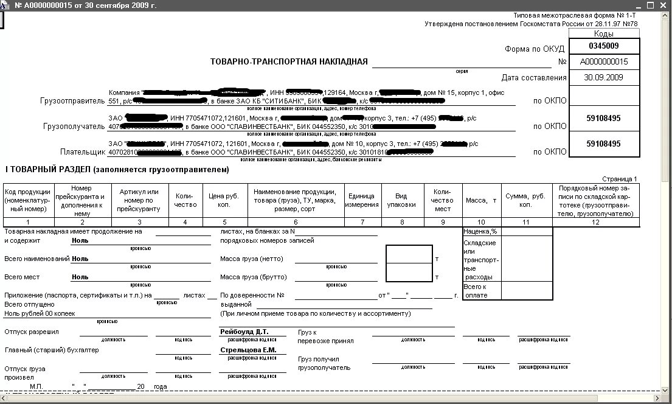This screenshot has height=404, width=672.
Task: Maximize the document window
Action: coord(650,5)
